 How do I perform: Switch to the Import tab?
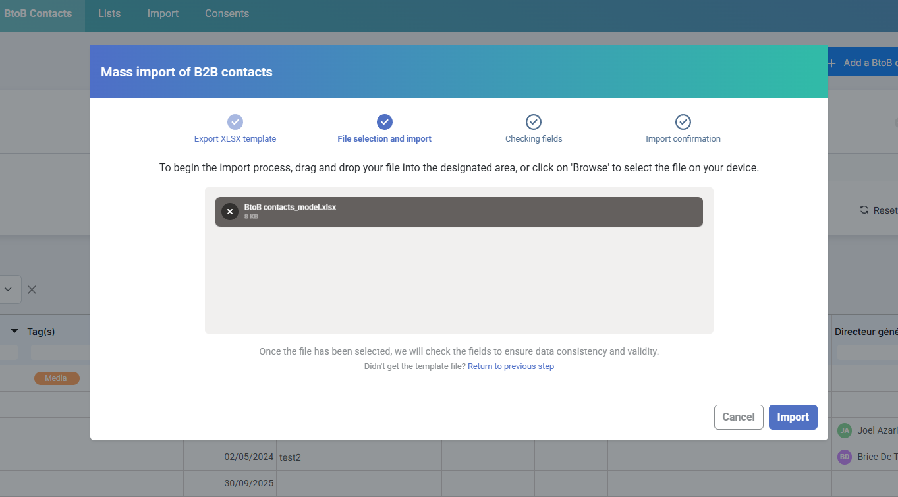coord(163,13)
